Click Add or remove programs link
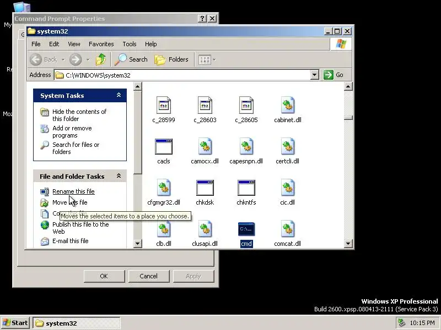 pyautogui.click(x=72, y=131)
